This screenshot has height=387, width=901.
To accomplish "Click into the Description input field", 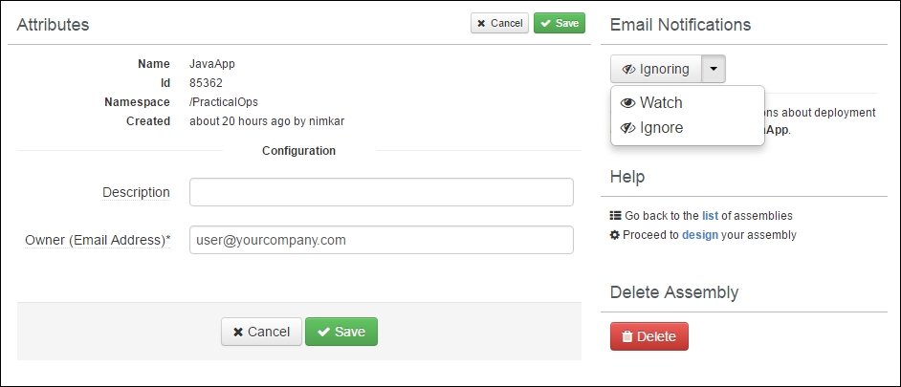I will click(382, 192).
